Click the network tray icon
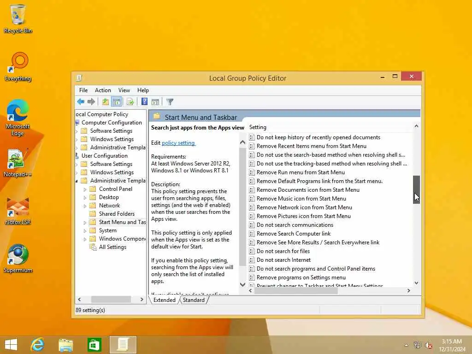This screenshot has width=472, height=354. tap(417, 345)
